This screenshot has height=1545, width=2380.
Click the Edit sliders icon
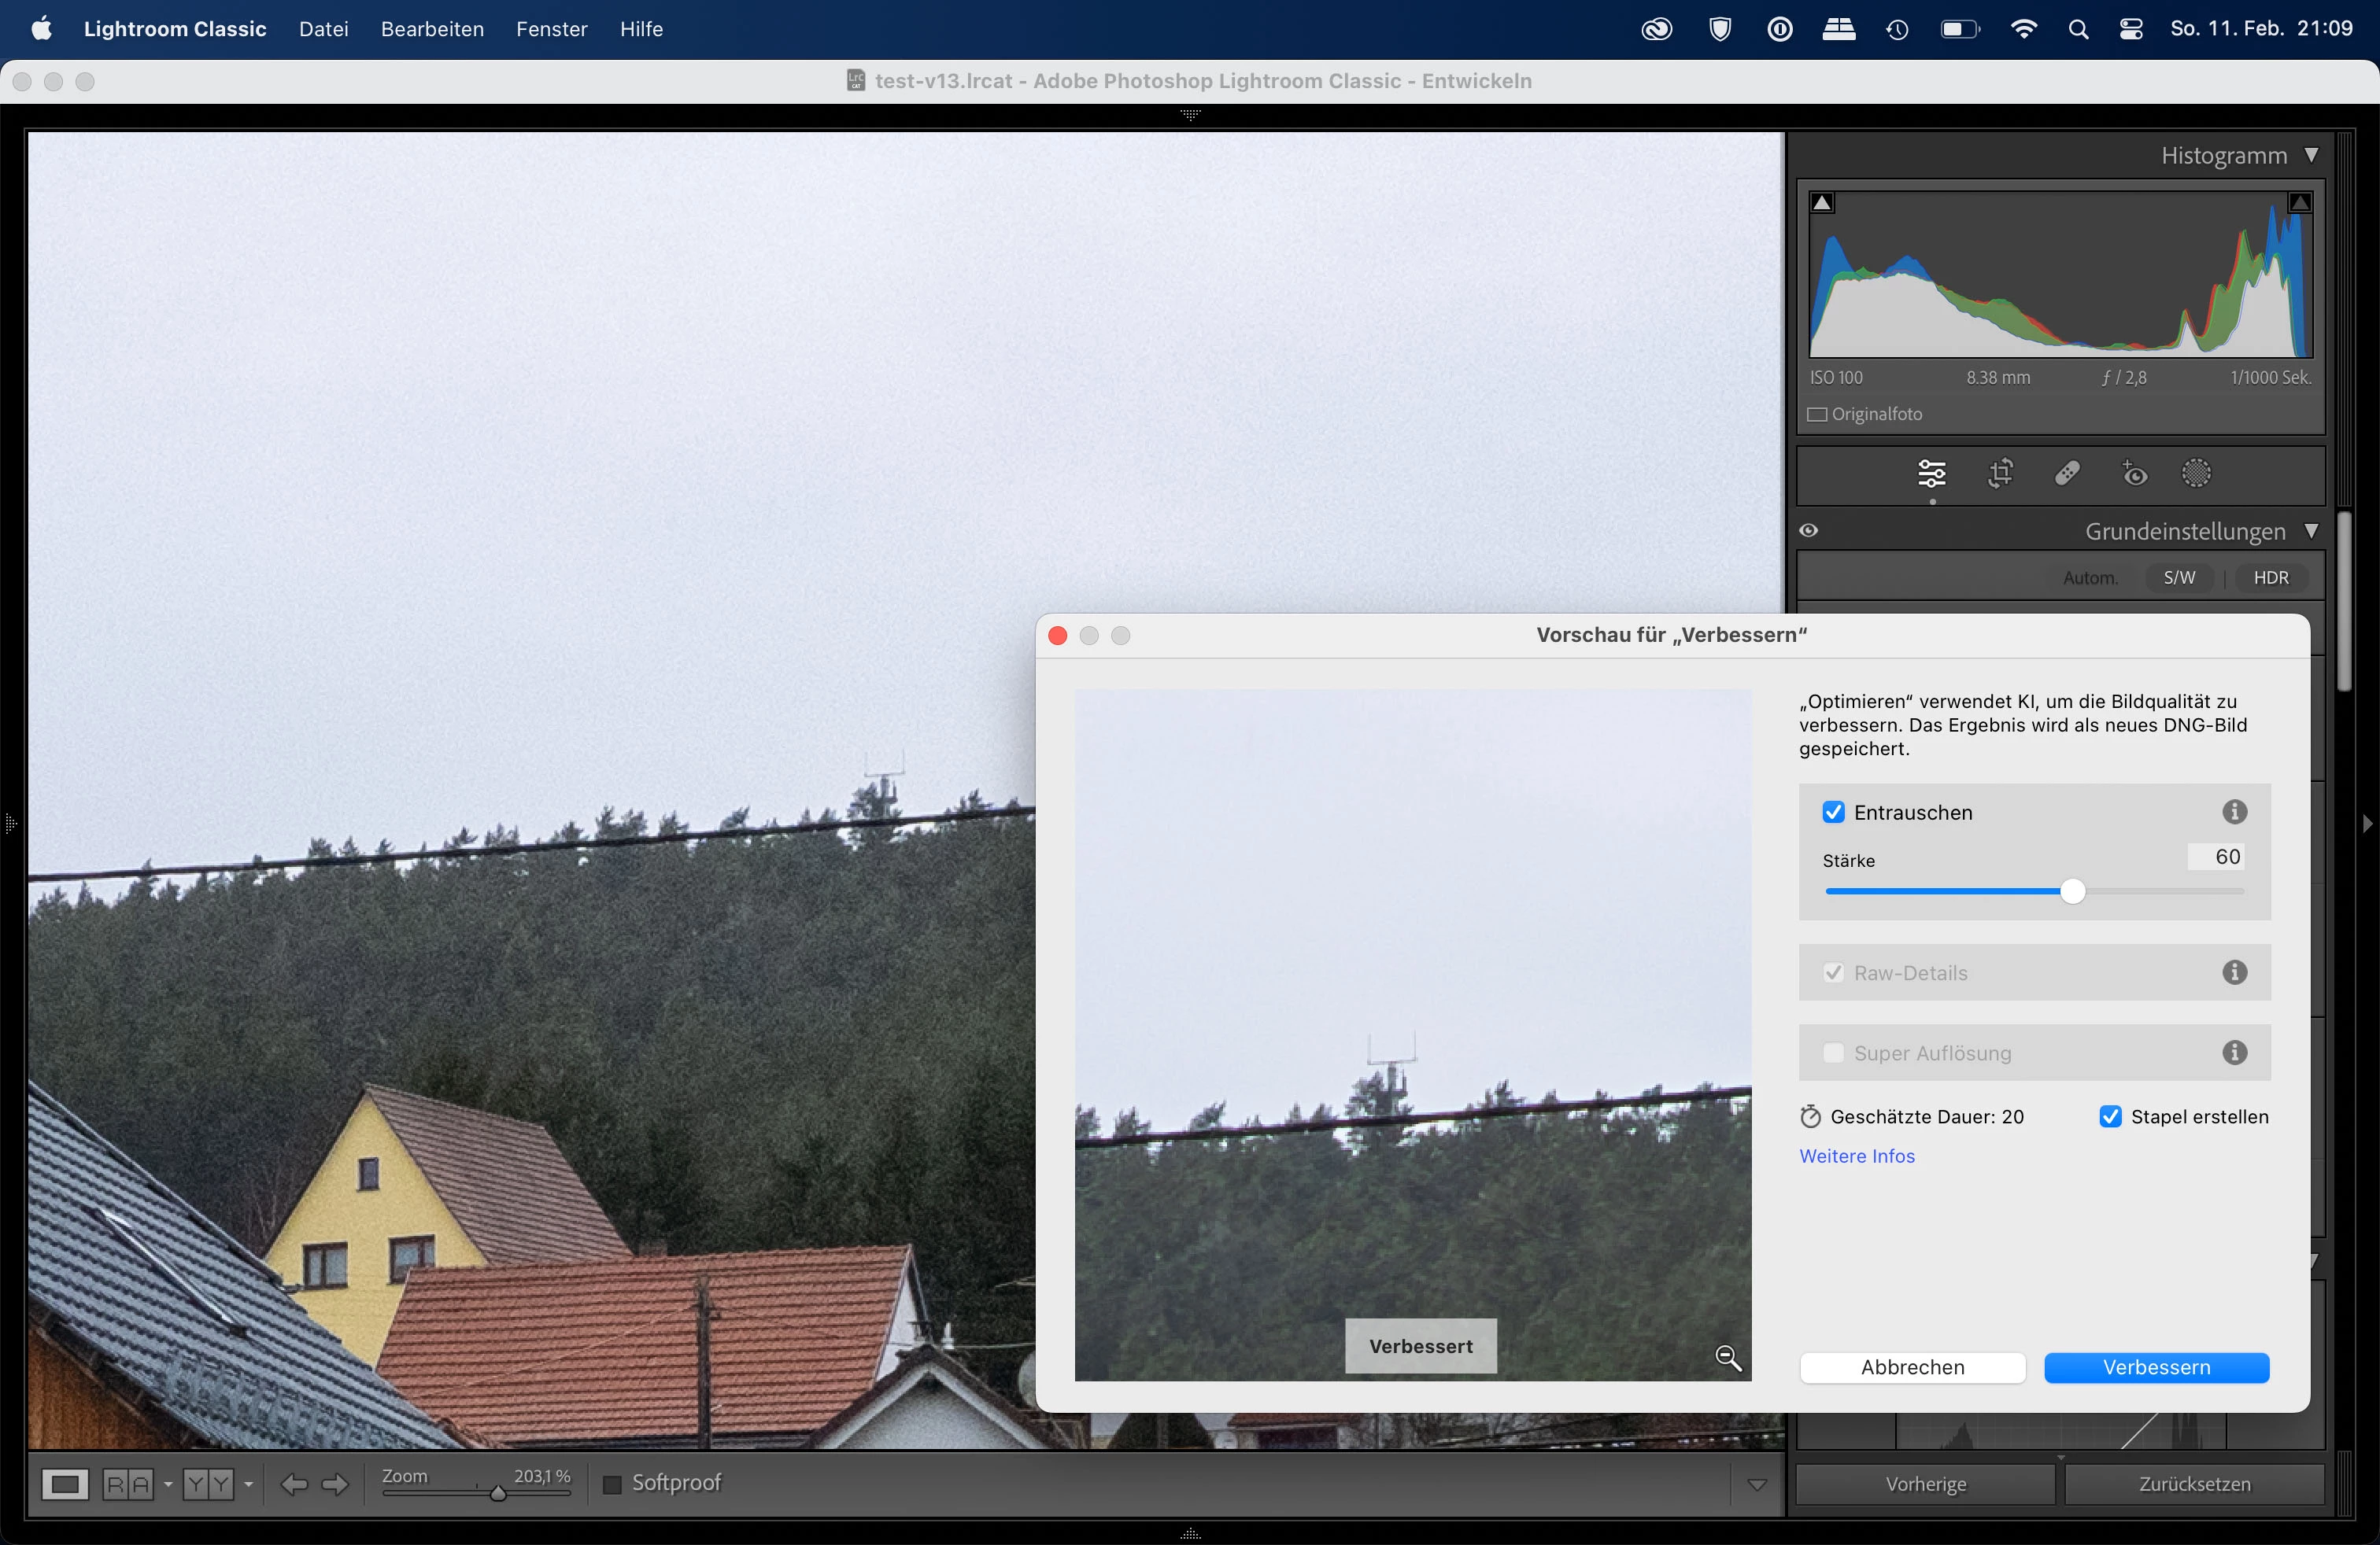(1932, 474)
